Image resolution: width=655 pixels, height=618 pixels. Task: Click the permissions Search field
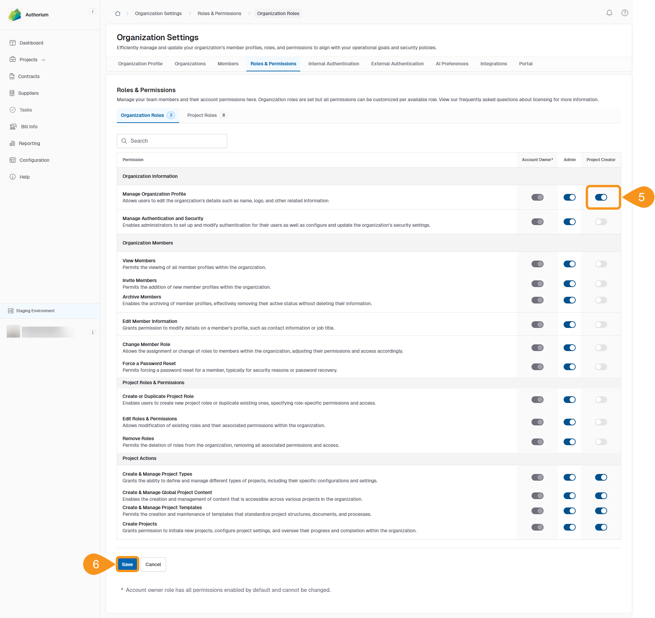(x=172, y=141)
